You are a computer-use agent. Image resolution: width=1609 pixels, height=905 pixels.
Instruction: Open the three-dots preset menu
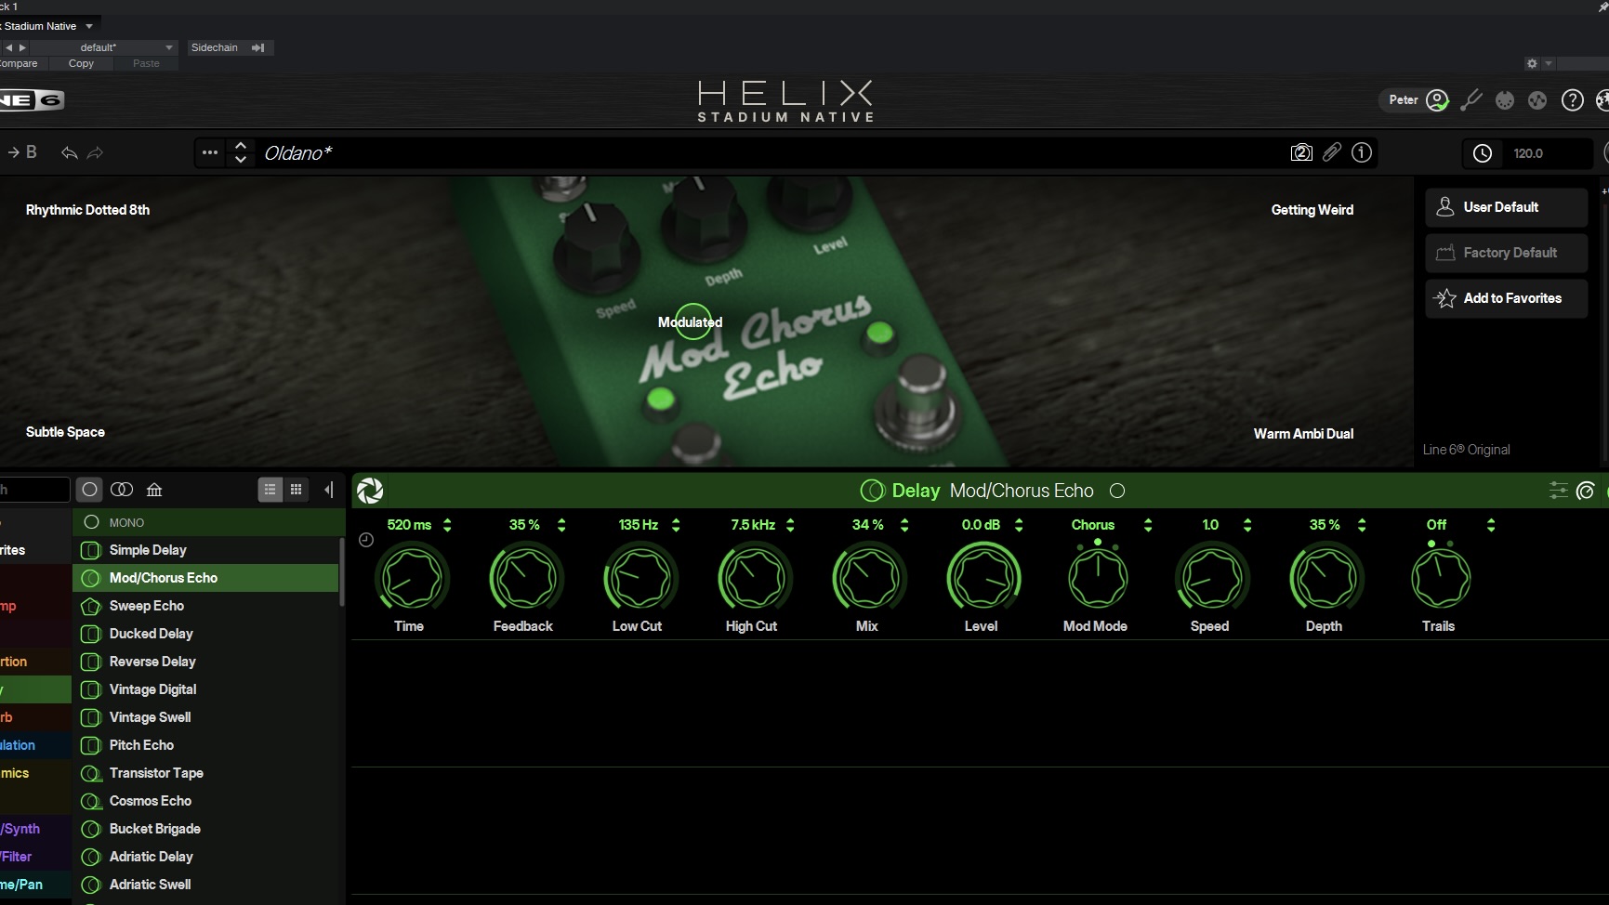tap(210, 152)
